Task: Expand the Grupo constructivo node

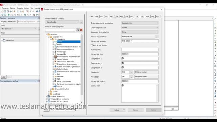Action: click(51, 89)
